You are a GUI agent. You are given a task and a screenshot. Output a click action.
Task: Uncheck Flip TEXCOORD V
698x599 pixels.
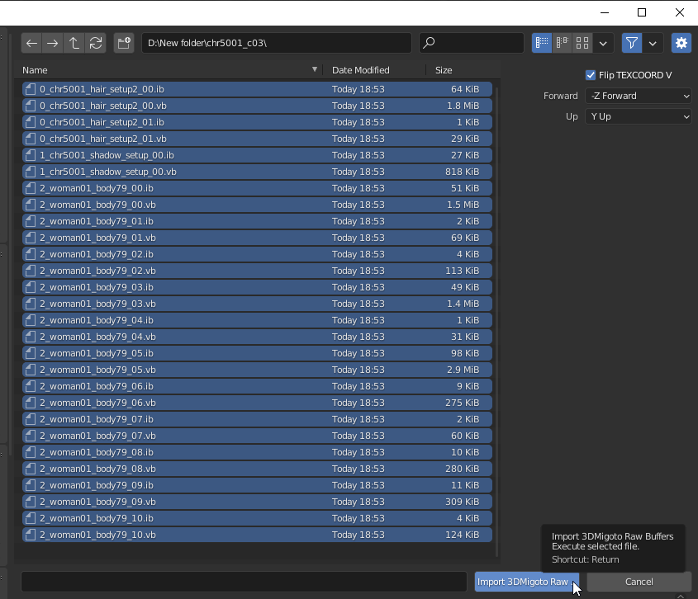[x=591, y=75]
